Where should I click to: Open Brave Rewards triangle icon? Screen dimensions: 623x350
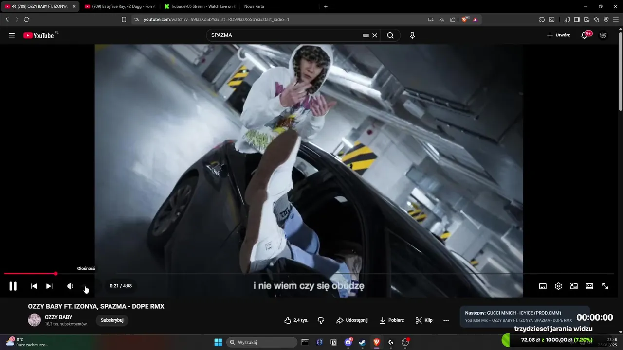point(475,19)
